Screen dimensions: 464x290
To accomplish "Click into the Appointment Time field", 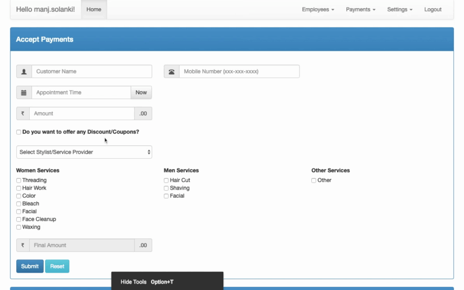I will (x=81, y=92).
